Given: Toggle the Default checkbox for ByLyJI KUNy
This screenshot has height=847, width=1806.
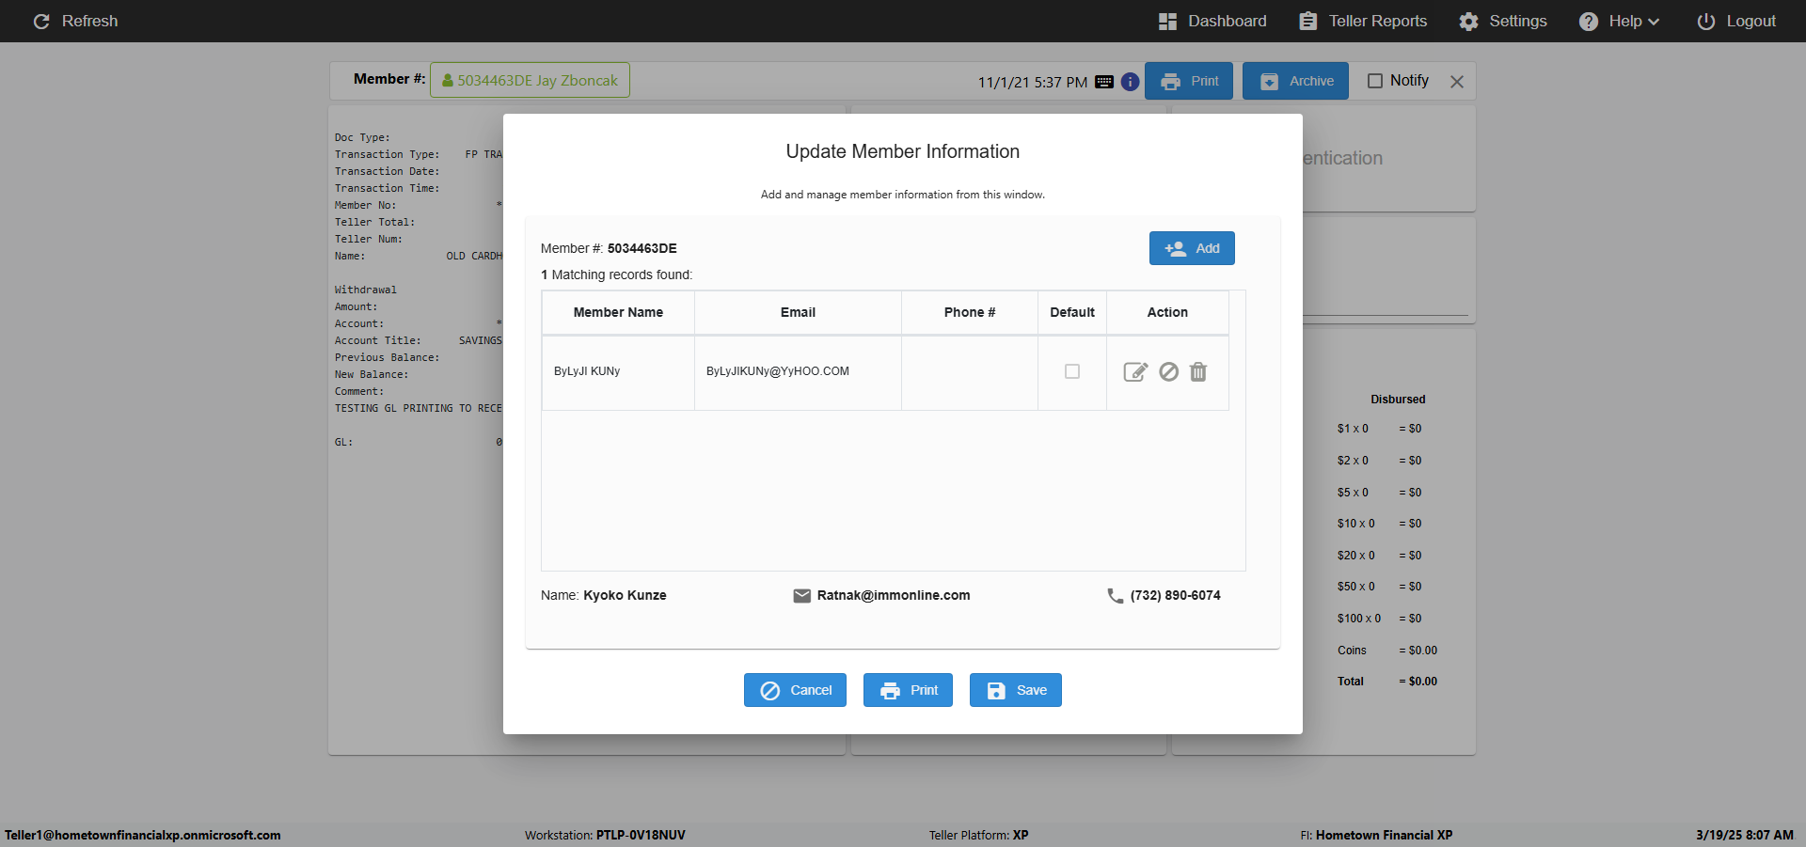Looking at the screenshot, I should click(x=1072, y=372).
